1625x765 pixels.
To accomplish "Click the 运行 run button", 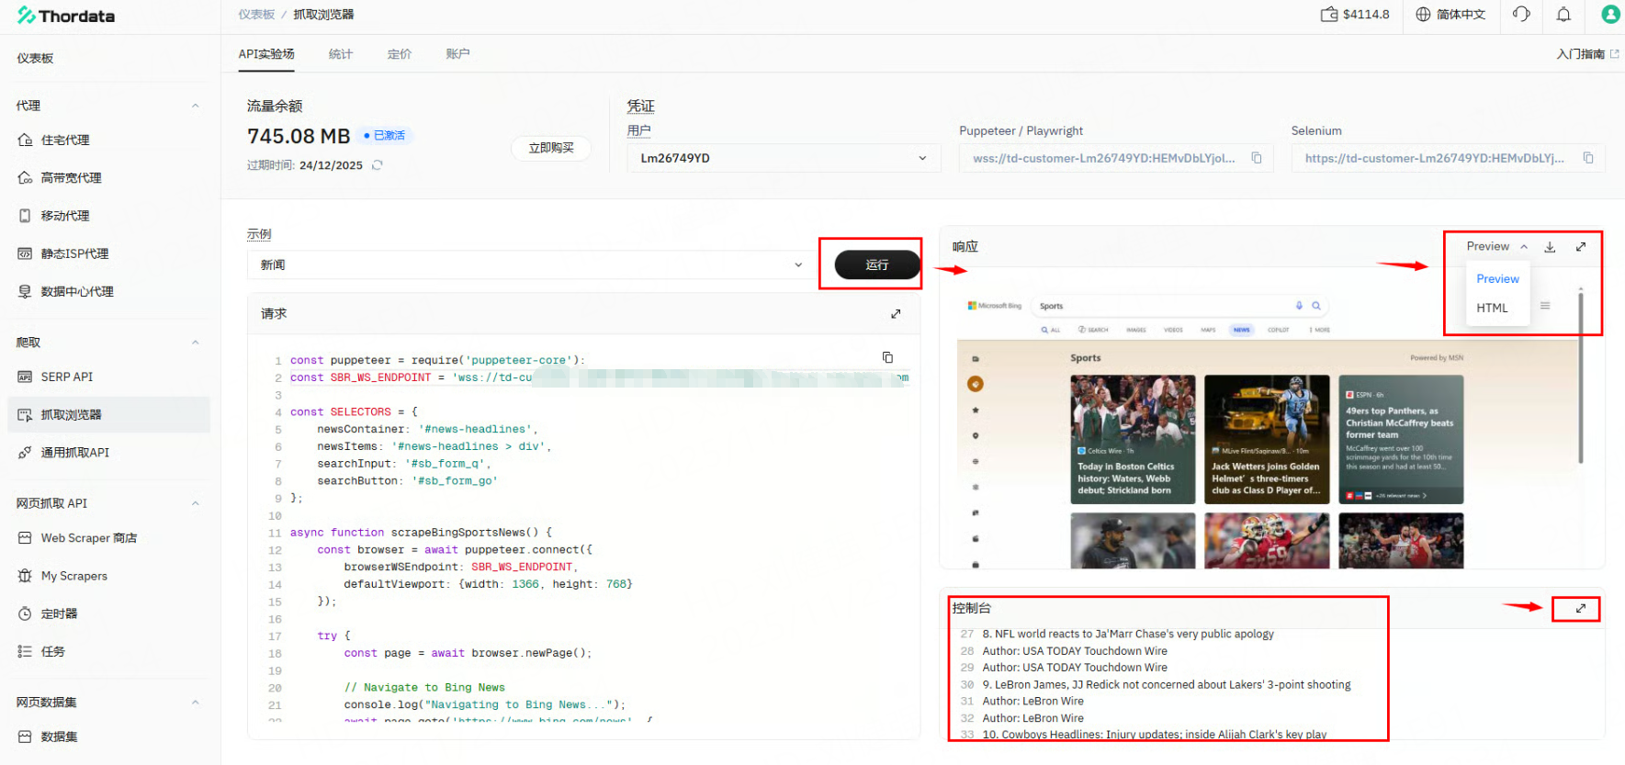I will tap(876, 264).
